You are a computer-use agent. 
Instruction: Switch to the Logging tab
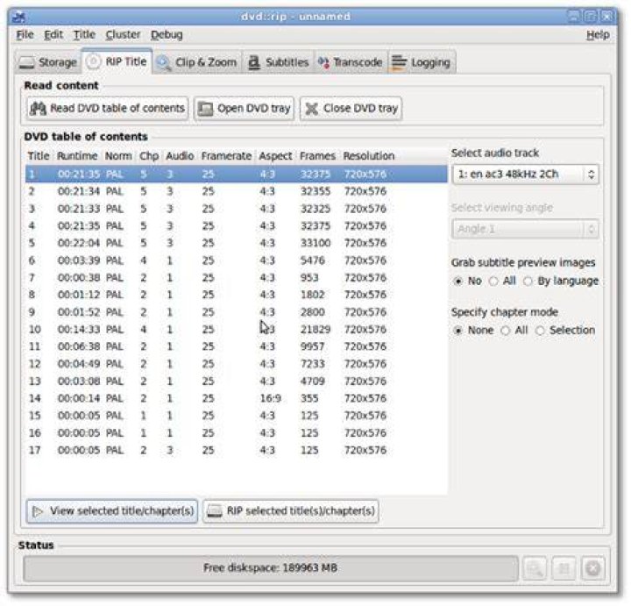click(x=422, y=62)
